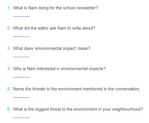Click the blue number 6 marker
Viewport: 149px width, 123px height.
pyautogui.click(x=9, y=109)
